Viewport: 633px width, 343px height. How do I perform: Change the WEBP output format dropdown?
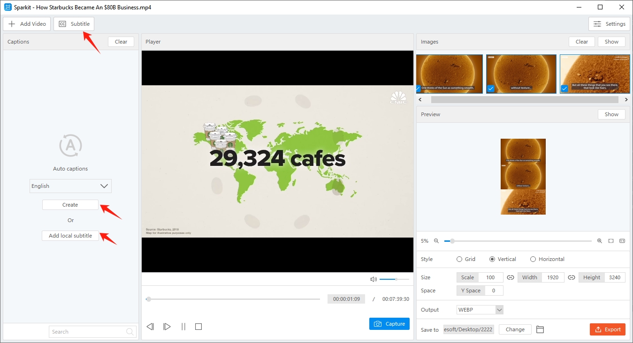[480, 309]
